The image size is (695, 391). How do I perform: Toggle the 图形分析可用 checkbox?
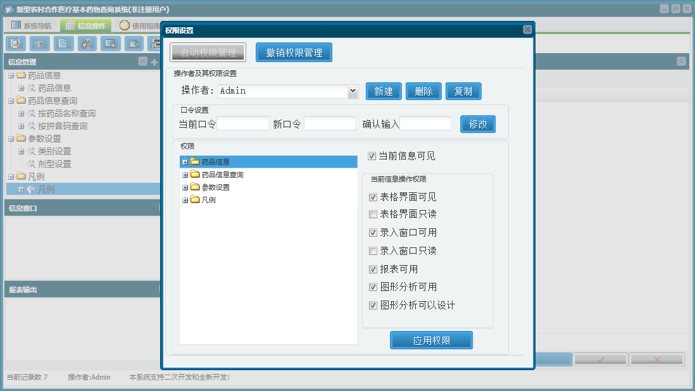(373, 287)
